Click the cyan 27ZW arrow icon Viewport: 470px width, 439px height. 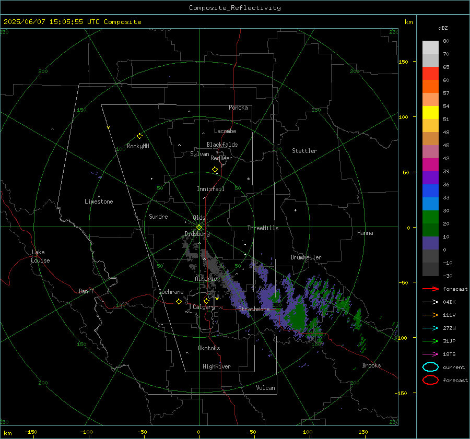[430, 328]
